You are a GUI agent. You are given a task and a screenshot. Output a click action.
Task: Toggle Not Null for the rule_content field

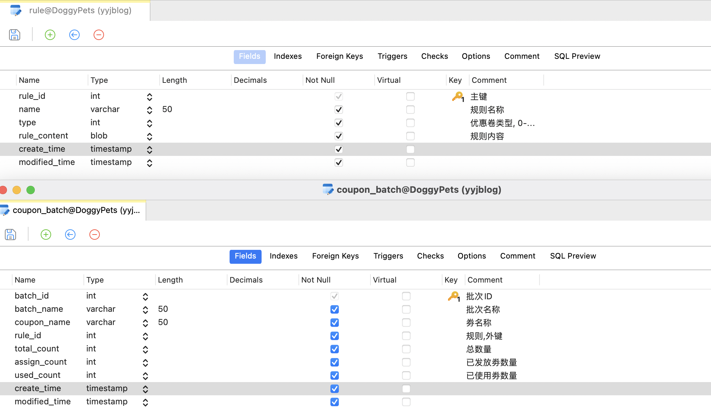click(x=339, y=136)
